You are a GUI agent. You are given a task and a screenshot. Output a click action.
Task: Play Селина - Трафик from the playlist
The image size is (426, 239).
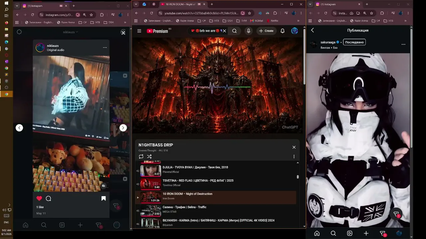pyautogui.click(x=216, y=210)
